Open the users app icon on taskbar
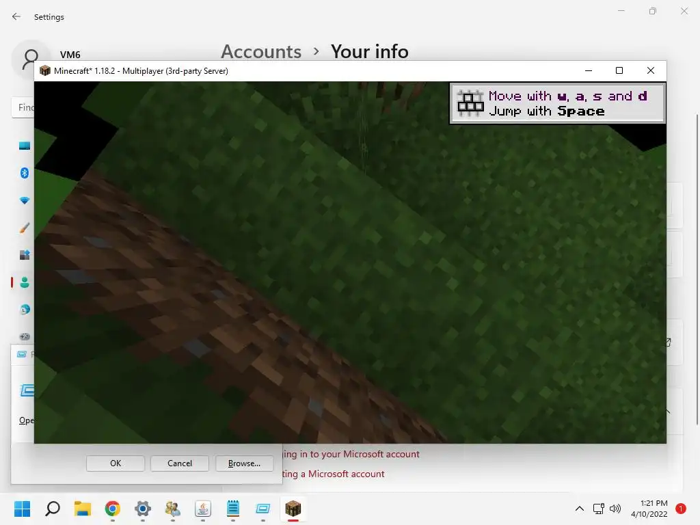Viewport: 700px width, 525px height. 173,509
